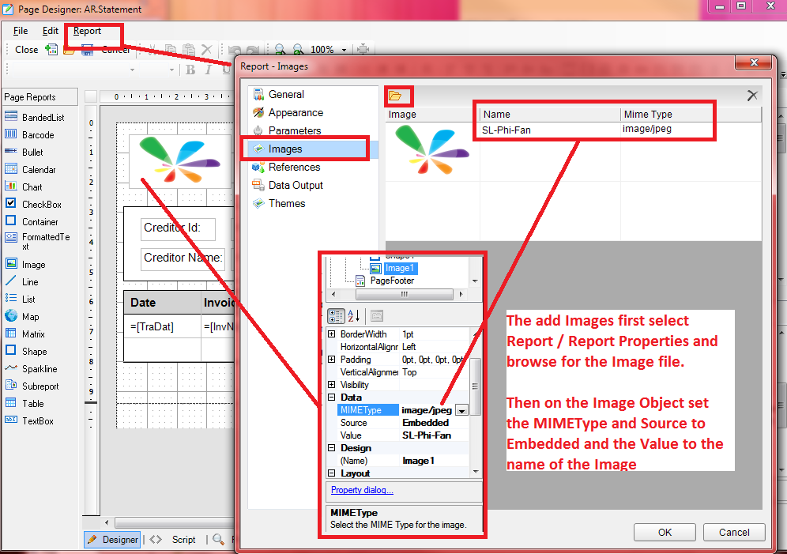Collapse the Design category
Screen dimensions: 787x554
[331, 448]
